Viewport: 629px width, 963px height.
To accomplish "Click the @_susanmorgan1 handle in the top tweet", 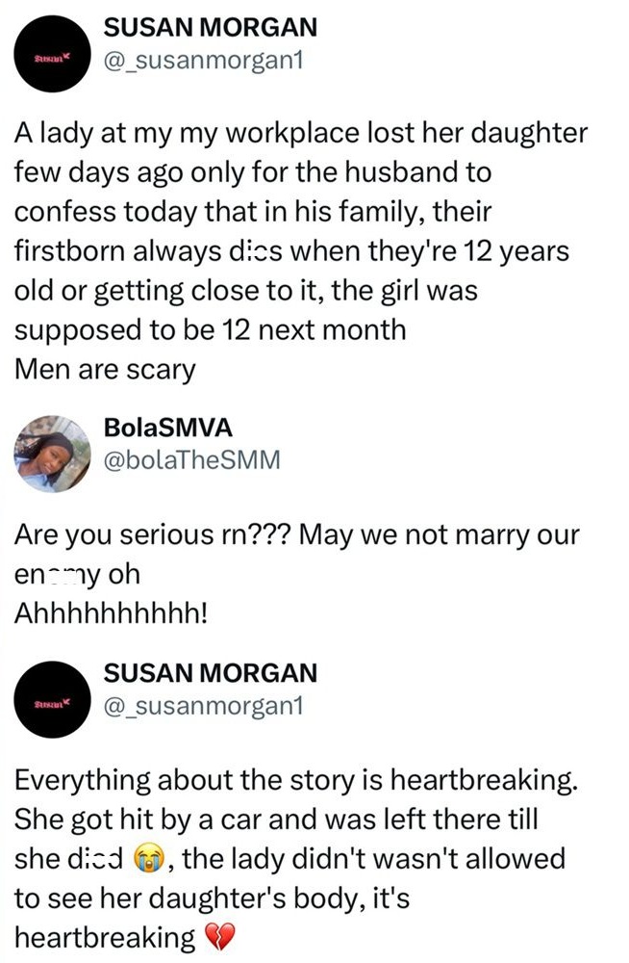I will (x=203, y=65).
